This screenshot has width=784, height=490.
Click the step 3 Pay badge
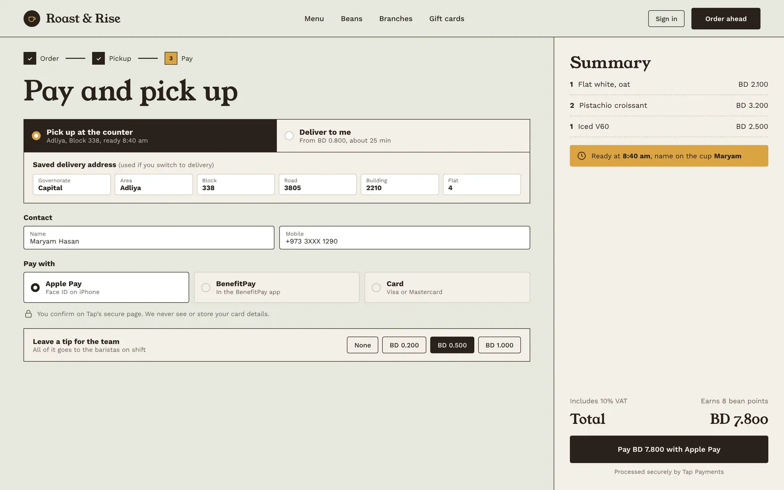[x=171, y=58]
